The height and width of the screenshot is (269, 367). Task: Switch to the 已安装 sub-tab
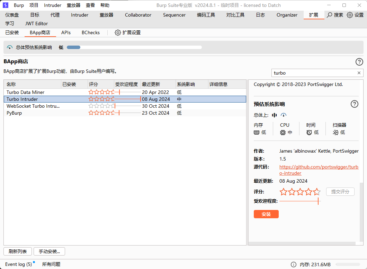[12, 32]
